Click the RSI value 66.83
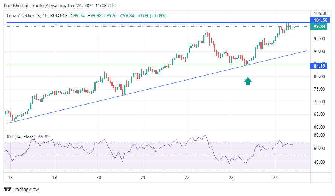Viewport: 335px width, 196px height. [44, 137]
